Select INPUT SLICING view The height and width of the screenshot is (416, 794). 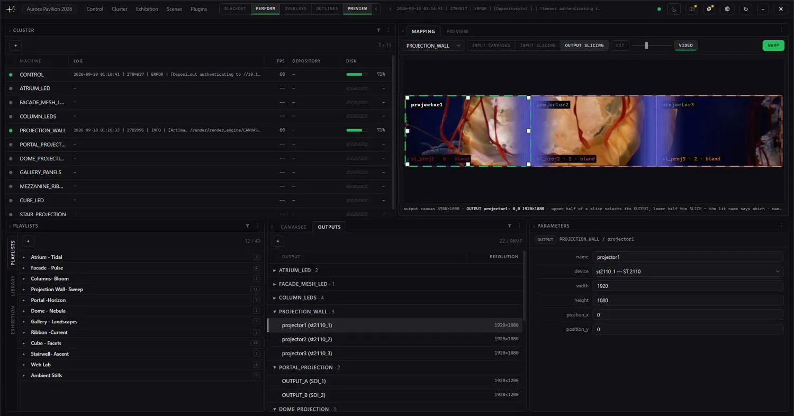(538, 46)
